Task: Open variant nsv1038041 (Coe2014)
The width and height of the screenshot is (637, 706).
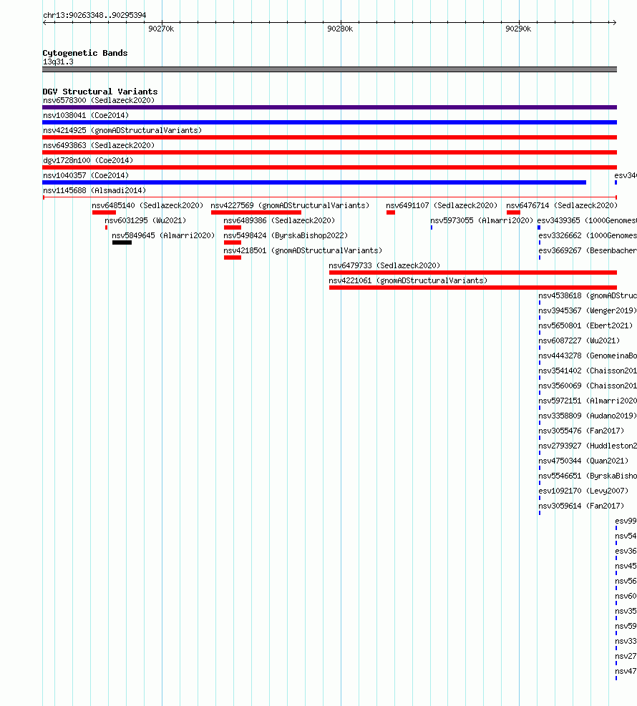Action: (86, 115)
